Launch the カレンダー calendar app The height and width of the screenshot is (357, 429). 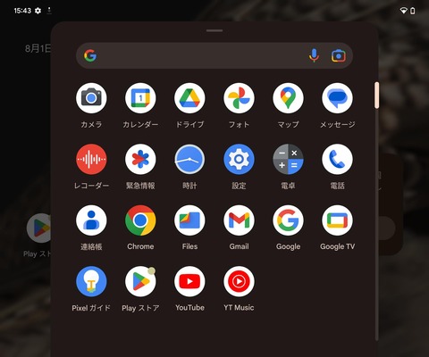[x=140, y=98]
